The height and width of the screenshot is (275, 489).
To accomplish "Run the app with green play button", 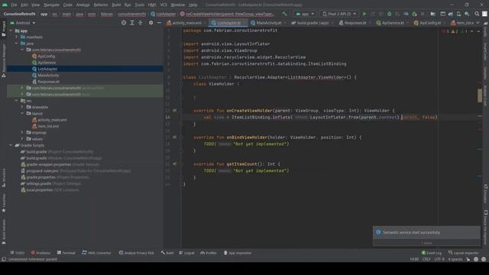I will click(364, 14).
